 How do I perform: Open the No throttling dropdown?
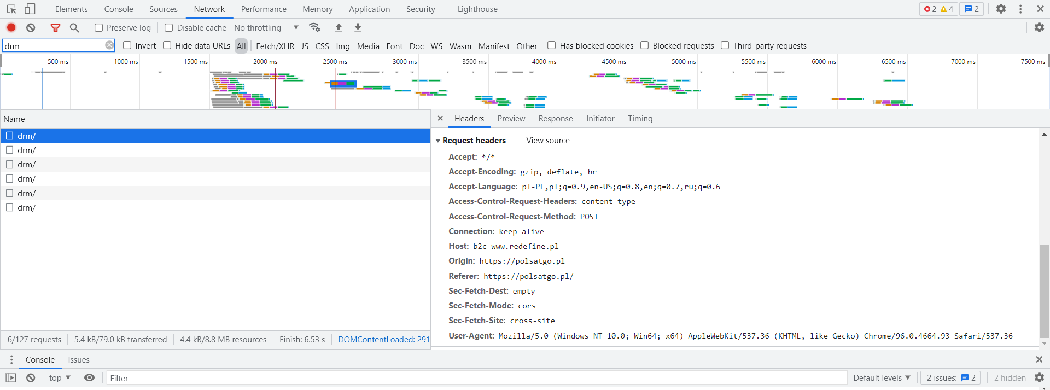tap(266, 27)
